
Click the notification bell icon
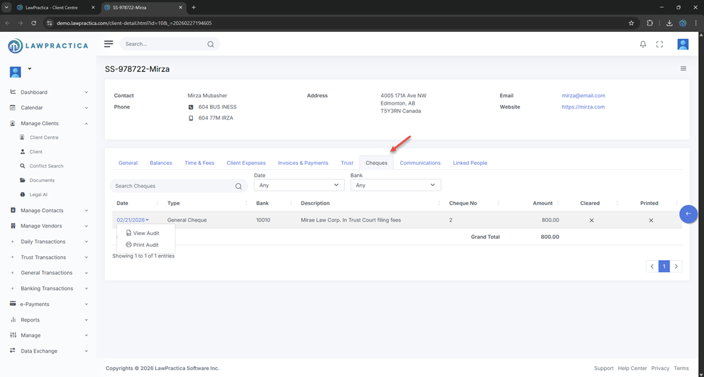(643, 44)
